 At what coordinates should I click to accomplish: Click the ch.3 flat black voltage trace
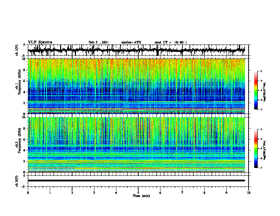click(136, 181)
